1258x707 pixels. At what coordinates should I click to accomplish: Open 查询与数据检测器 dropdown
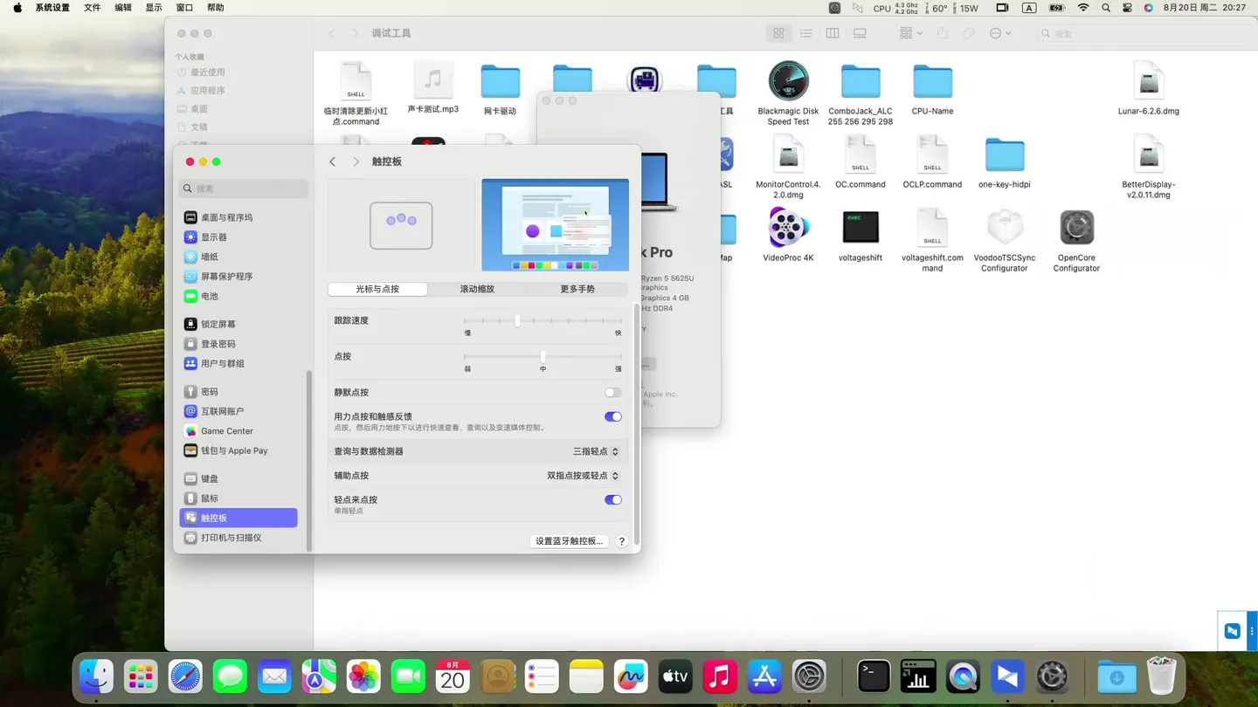[596, 451]
